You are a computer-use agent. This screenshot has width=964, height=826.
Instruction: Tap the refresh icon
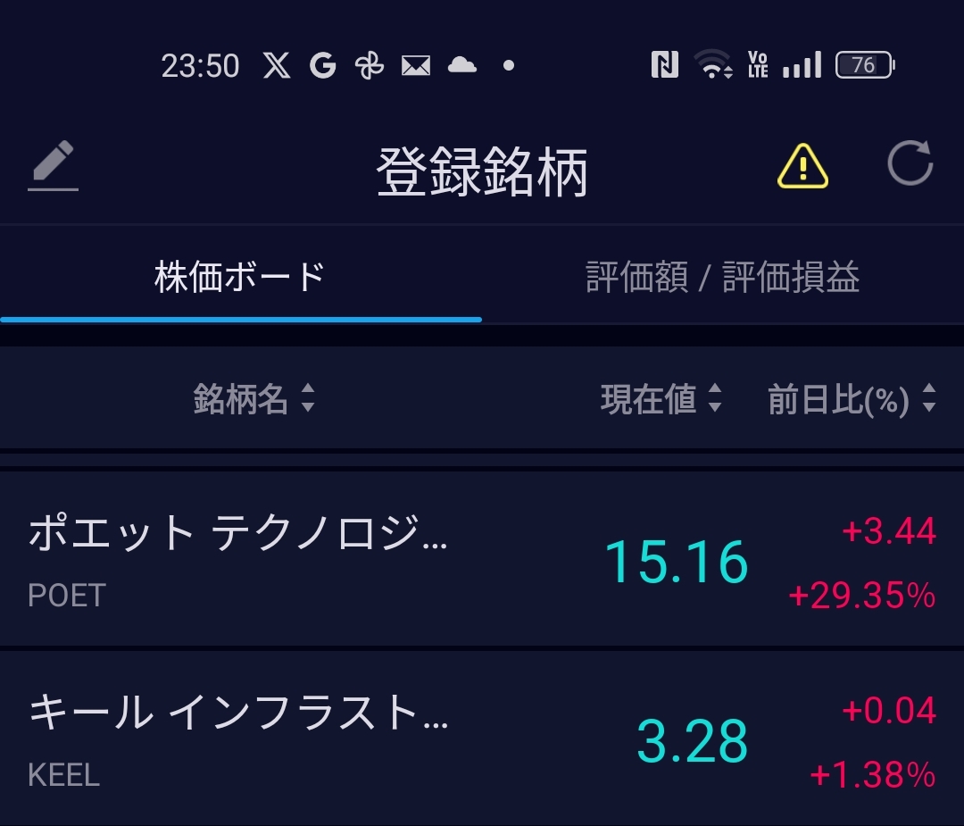910,164
